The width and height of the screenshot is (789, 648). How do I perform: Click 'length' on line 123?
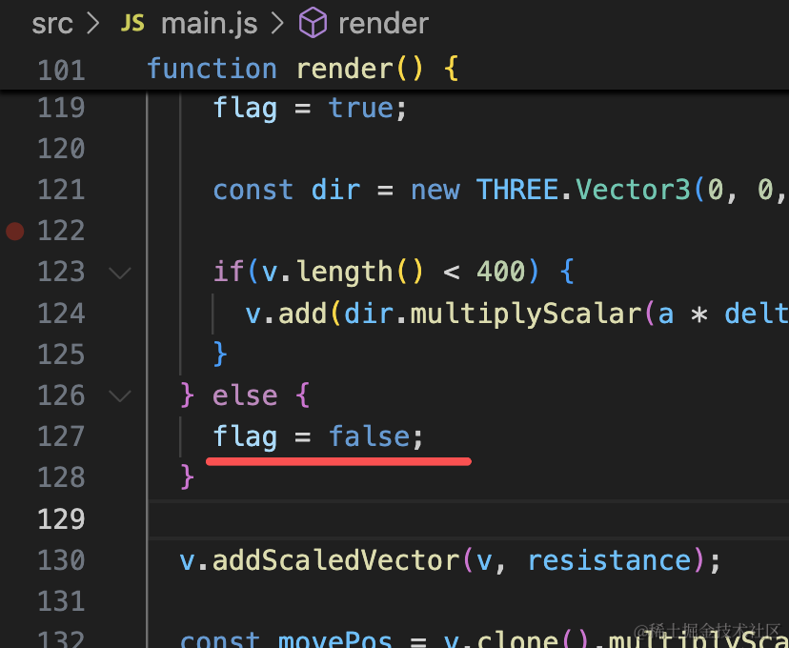pos(345,273)
